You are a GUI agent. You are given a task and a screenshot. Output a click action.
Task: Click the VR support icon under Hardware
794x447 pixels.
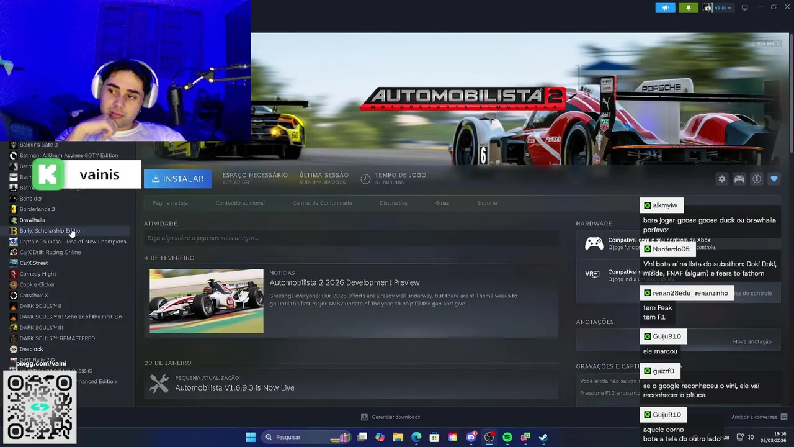tap(592, 274)
